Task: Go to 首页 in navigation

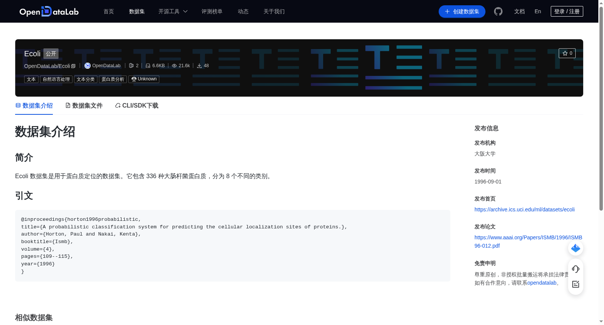Action: point(109,11)
